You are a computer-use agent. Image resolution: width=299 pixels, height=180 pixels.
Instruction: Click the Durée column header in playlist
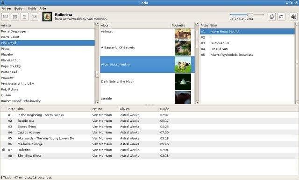[164, 109]
